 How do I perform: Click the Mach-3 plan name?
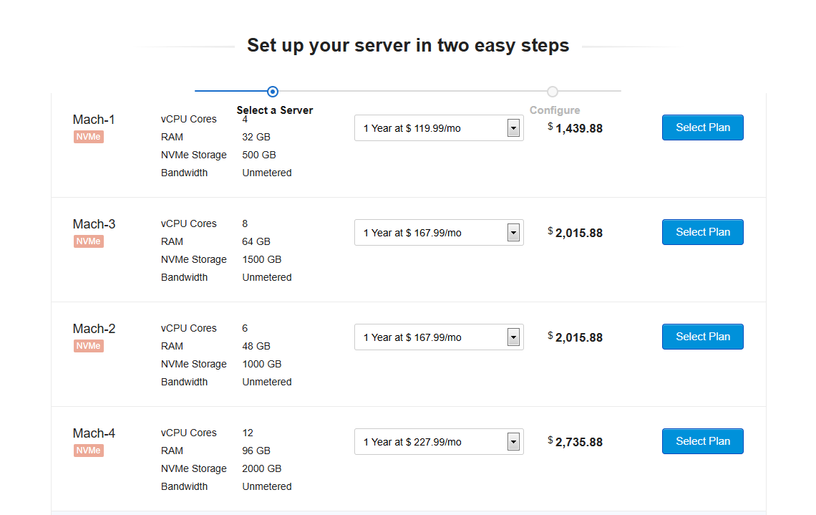click(94, 224)
